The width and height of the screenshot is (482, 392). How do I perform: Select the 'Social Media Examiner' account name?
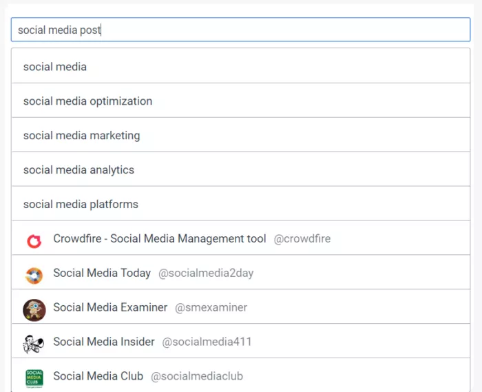110,307
